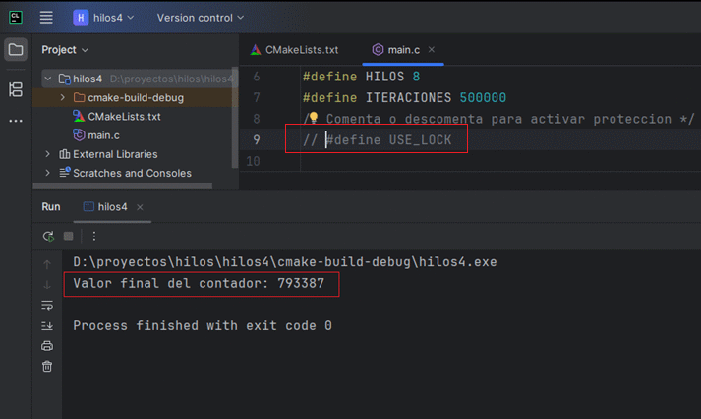
Task: Click the Stop process button
Action: point(69,236)
